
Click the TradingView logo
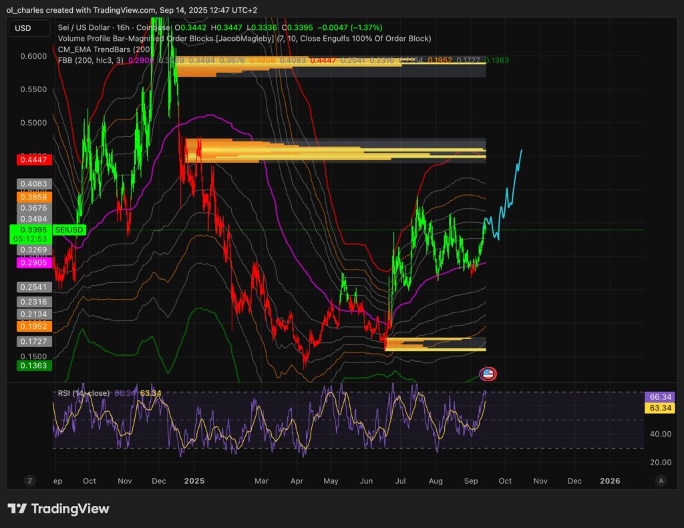coord(58,509)
